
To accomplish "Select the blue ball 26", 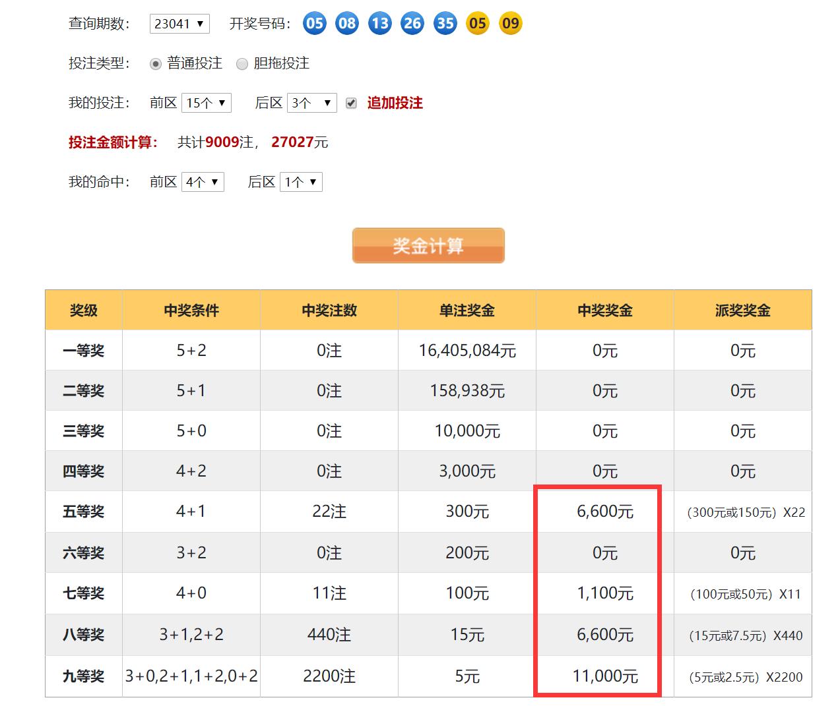I will coord(412,23).
